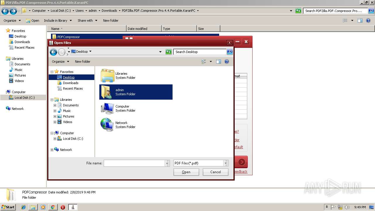
Task: Sort Explorer list by Name column
Action: tap(87, 29)
